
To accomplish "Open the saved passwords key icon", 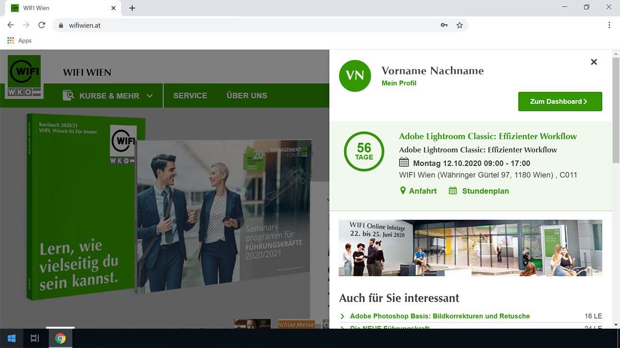I will coord(444,25).
